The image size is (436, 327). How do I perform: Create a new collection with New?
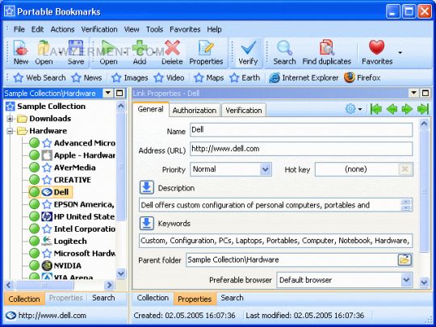tap(21, 52)
